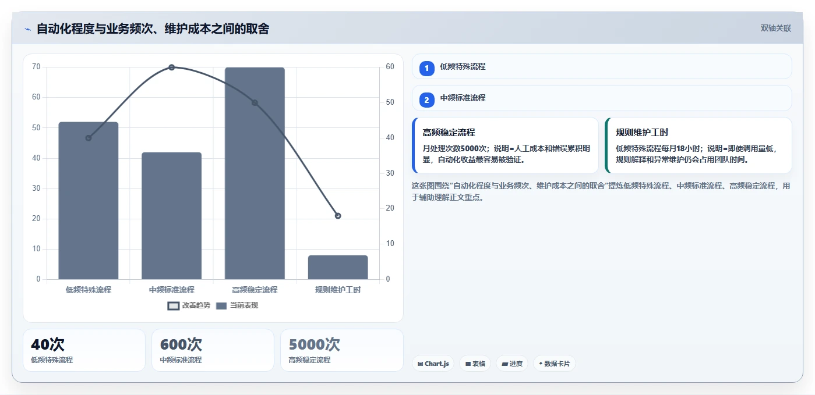Click the icon inside the Chart.js chip
The width and height of the screenshot is (815, 395).
tap(421, 364)
